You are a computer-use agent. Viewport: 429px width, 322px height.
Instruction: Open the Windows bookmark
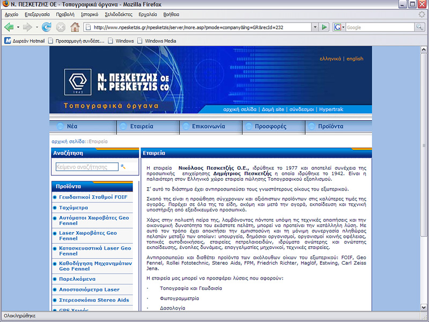click(x=121, y=41)
